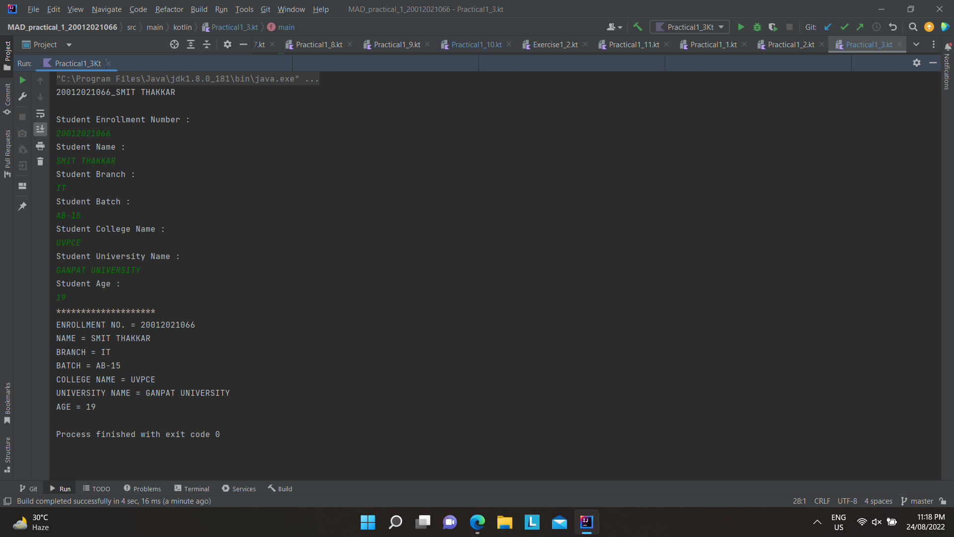Toggle Notifications panel on right sidebar
The image size is (954, 537).
(x=947, y=66)
